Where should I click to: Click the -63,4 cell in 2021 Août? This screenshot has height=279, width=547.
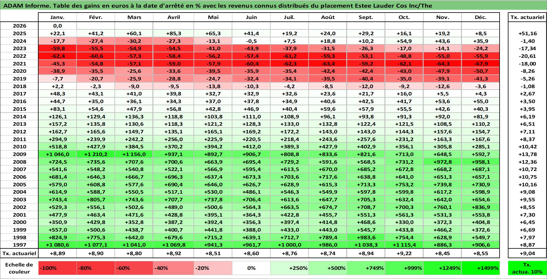[x=328, y=64]
